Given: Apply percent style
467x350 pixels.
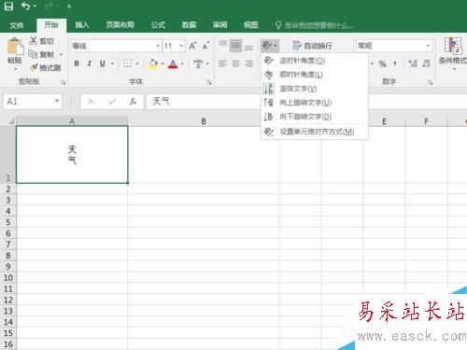Looking at the screenshot, I should tap(383, 63).
